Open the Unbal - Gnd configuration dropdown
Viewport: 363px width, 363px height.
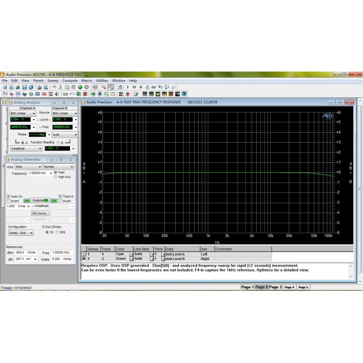click(21, 233)
